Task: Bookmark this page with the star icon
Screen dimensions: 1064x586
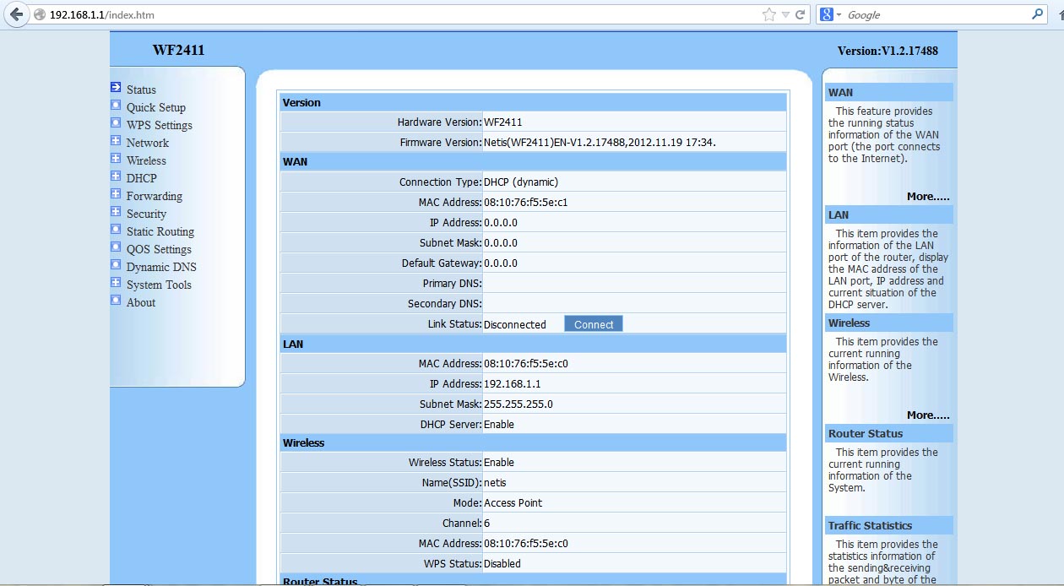Action: [768, 14]
